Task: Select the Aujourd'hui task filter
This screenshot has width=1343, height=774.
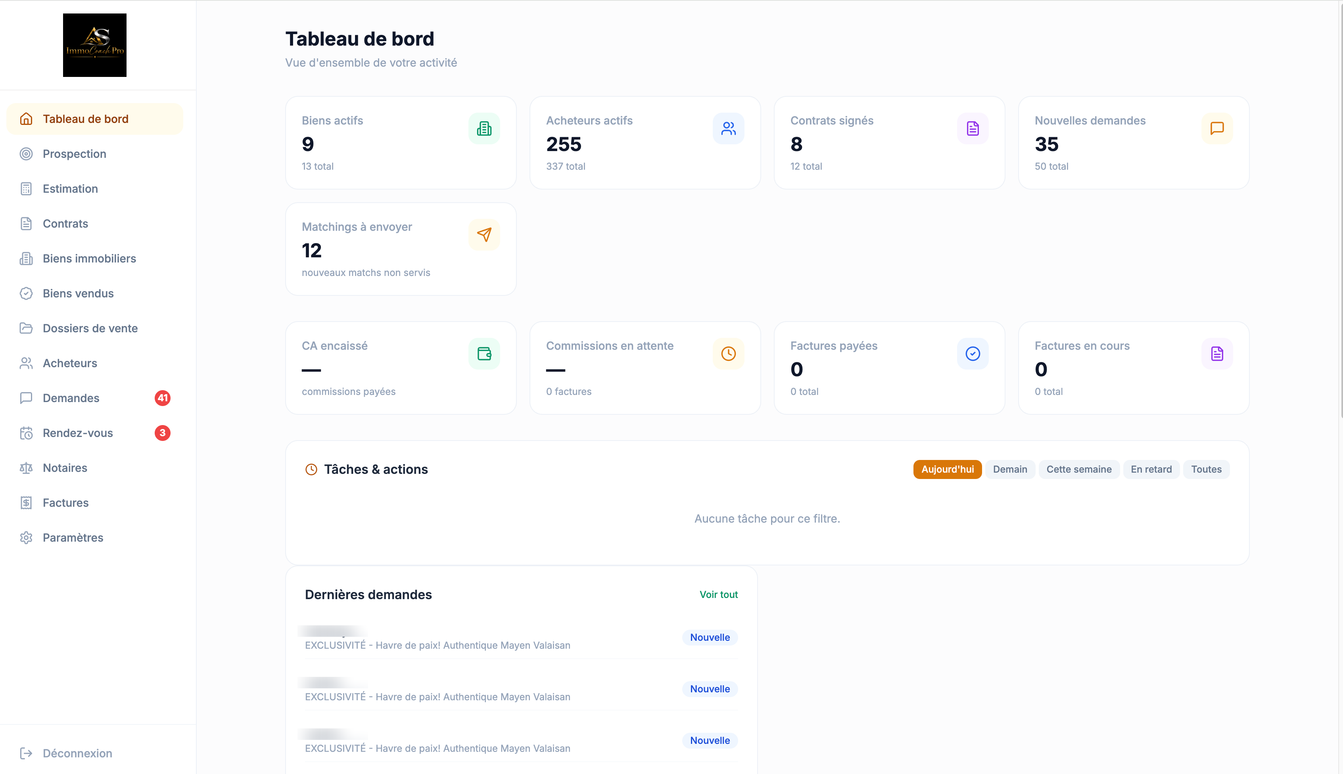Action: coord(948,469)
